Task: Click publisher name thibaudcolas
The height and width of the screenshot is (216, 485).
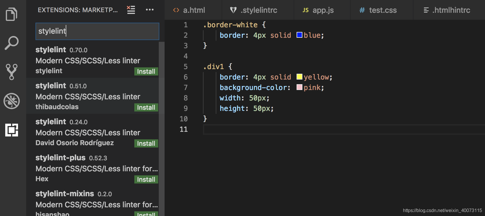Action: [x=57, y=107]
